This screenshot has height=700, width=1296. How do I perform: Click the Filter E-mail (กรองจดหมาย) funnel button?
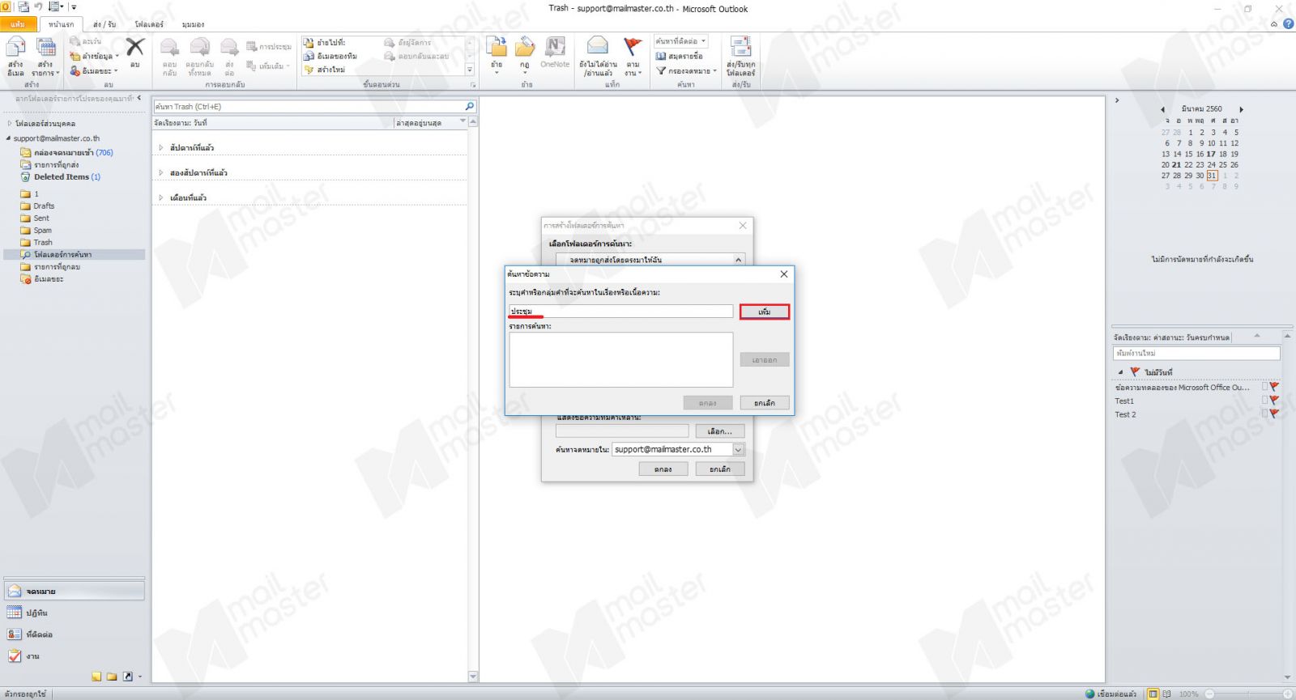pyautogui.click(x=686, y=70)
